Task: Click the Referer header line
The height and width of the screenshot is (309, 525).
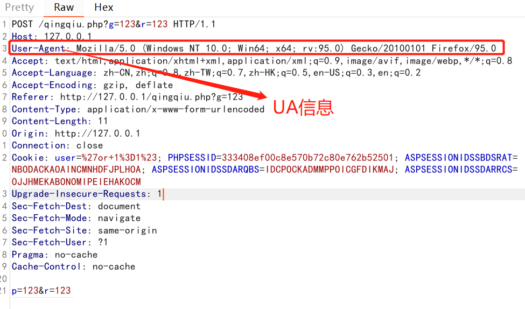Action: [127, 97]
